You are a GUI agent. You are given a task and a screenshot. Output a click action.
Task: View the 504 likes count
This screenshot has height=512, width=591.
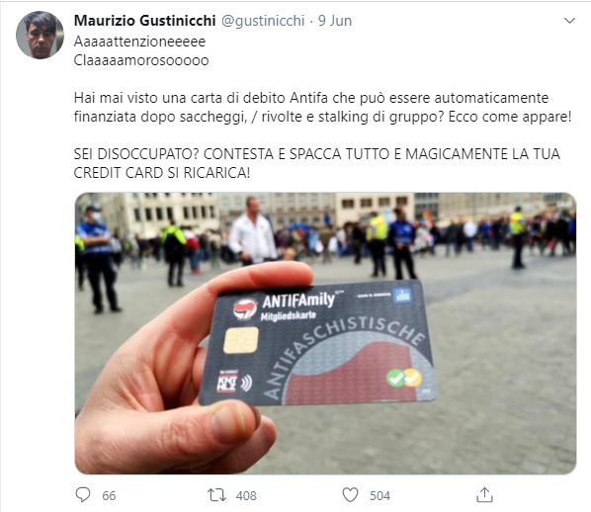point(380,495)
